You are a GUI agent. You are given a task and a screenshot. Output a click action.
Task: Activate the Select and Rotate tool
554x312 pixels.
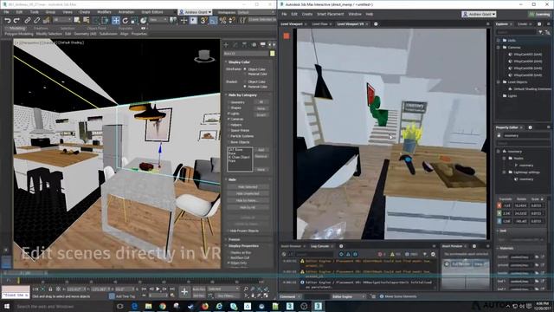[125, 21]
